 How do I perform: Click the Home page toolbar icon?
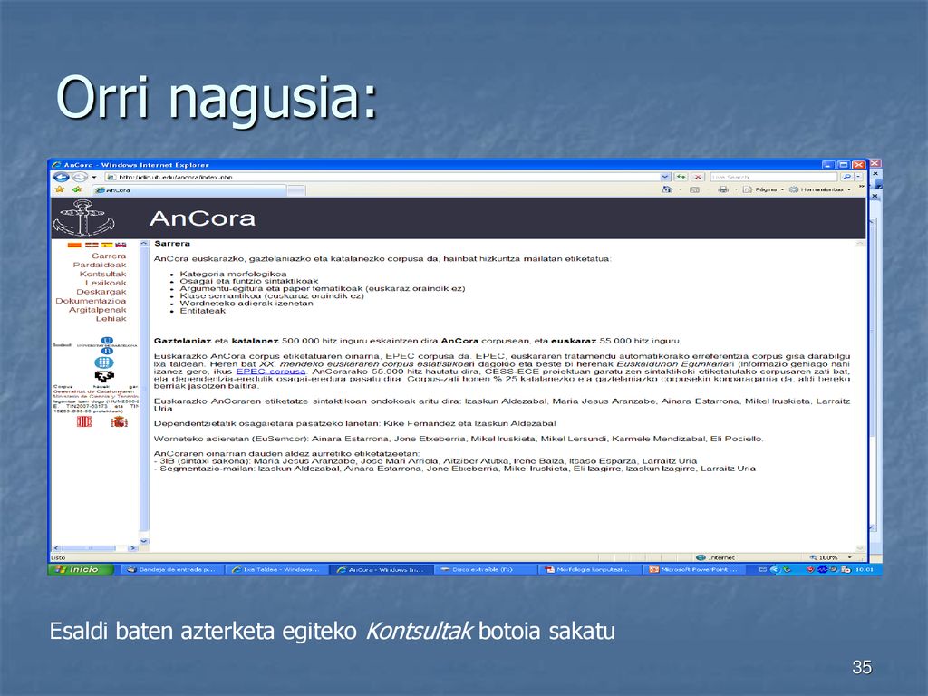[x=667, y=189]
